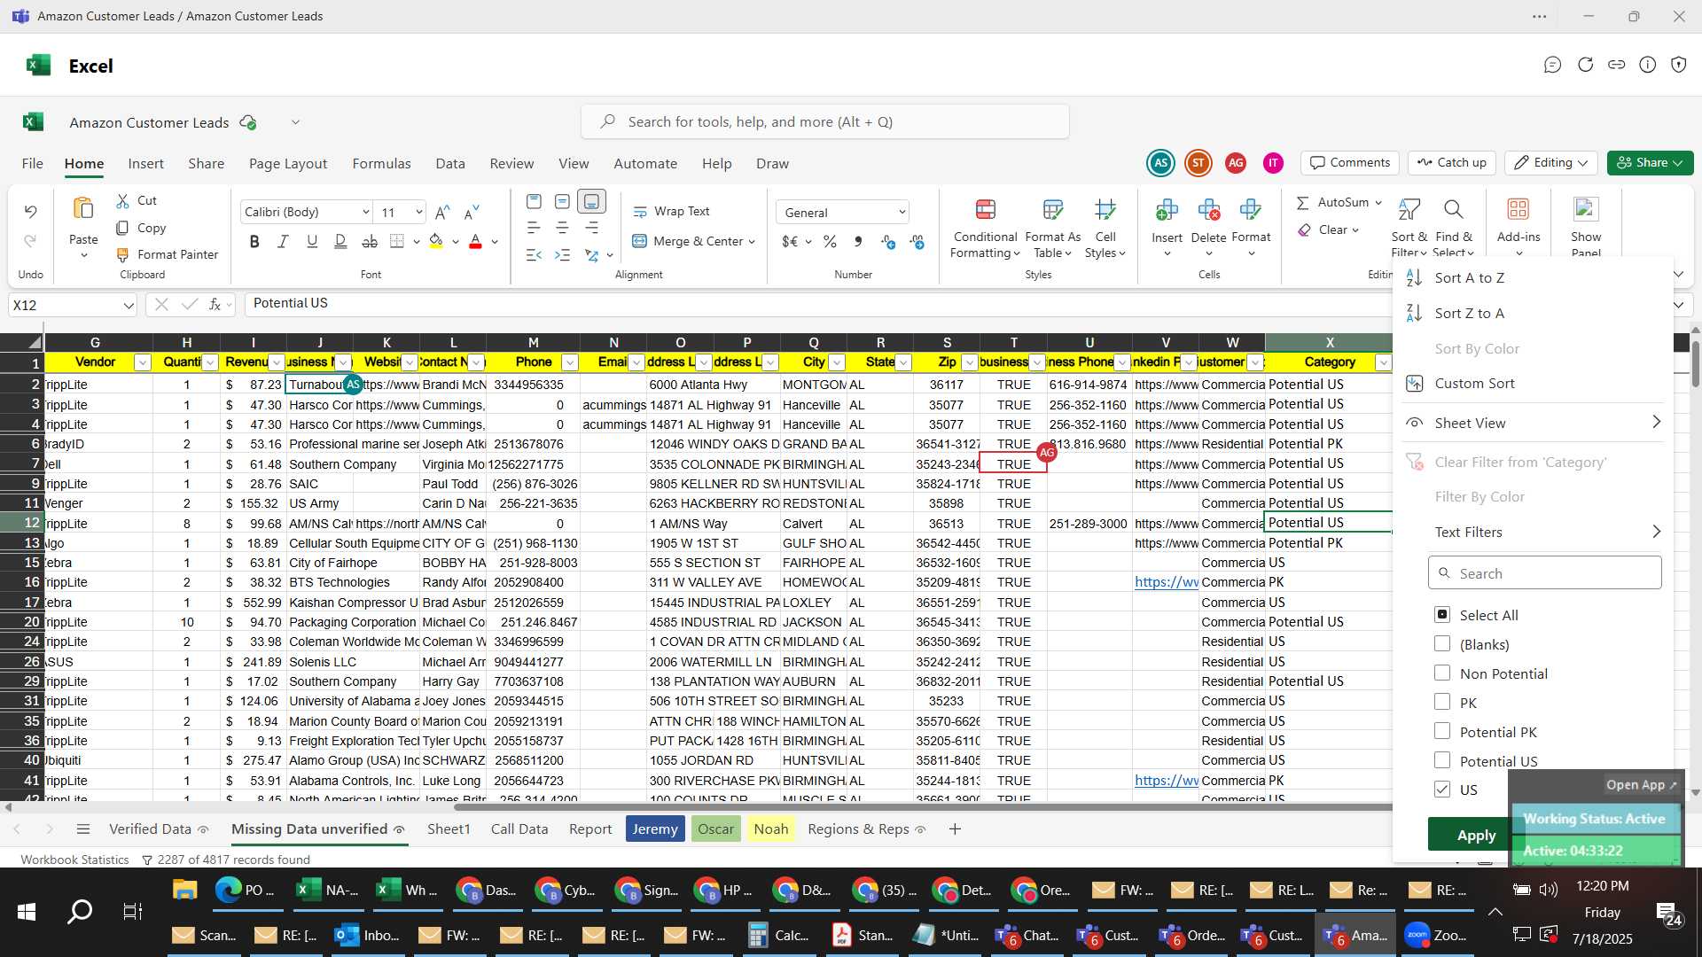The image size is (1702, 957).
Task: Check the Potential PK filter checkbox
Action: point(1442,731)
